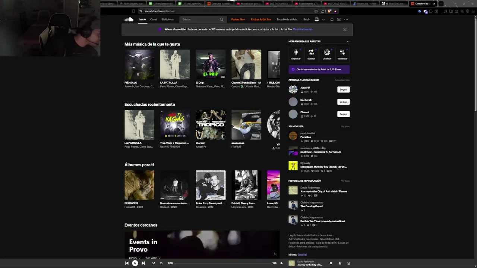477x268 pixels.
Task: Follow Clarent with Seguir button
Action: [344, 114]
